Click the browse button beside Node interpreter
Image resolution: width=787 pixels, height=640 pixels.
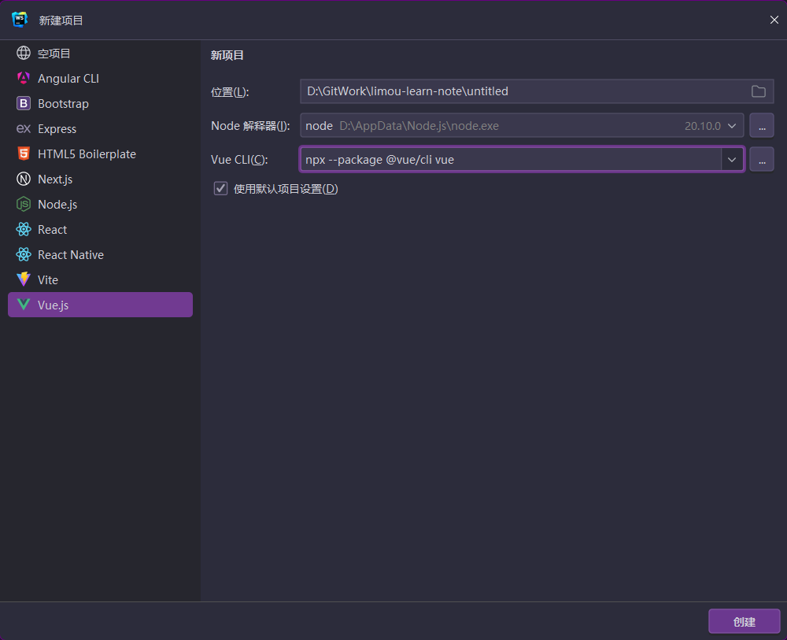(761, 126)
